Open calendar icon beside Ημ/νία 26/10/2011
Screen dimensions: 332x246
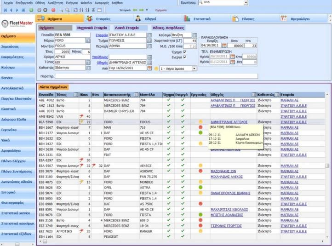[x=233, y=57]
